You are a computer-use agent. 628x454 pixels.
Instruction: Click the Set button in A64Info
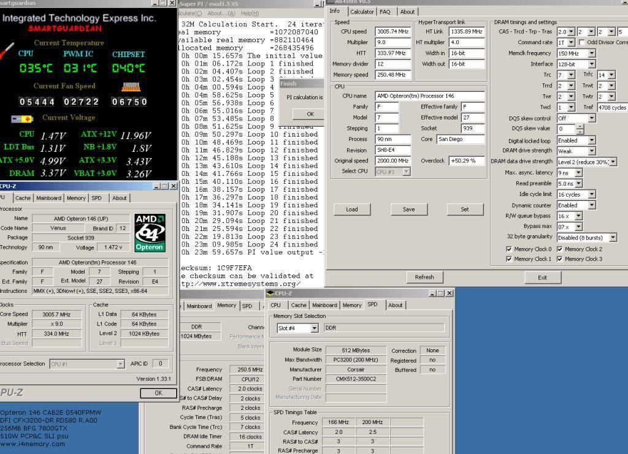465,209
